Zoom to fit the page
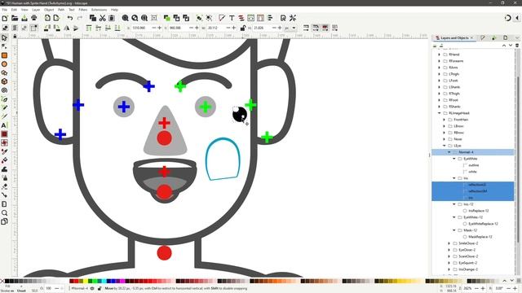 point(144,18)
